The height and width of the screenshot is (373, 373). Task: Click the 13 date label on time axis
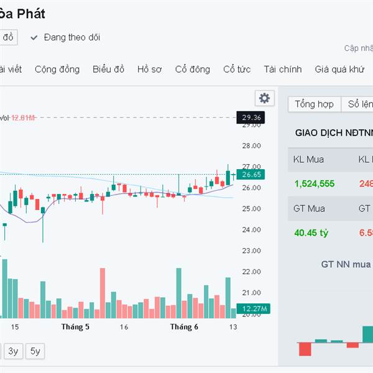click(x=233, y=327)
